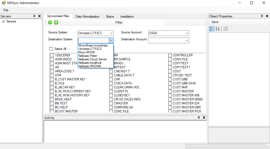Open the Source System dropdown
The height and width of the screenshot is (149, 270).
point(111,33)
